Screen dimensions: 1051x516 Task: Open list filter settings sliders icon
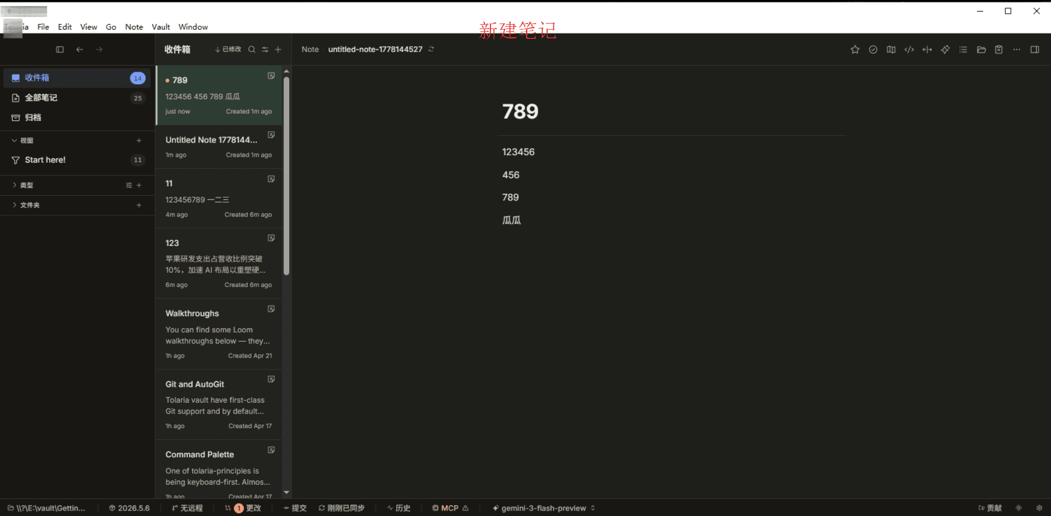[265, 49]
